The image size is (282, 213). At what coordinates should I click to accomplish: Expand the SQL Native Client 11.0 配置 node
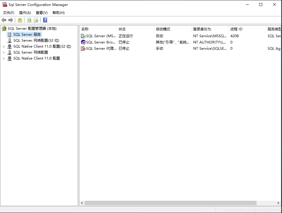[3, 58]
